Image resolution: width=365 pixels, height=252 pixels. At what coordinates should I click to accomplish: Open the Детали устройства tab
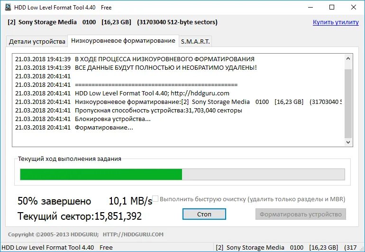point(37,42)
